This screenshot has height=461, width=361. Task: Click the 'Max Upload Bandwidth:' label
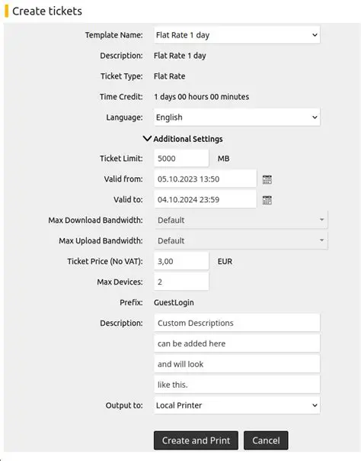(x=101, y=240)
